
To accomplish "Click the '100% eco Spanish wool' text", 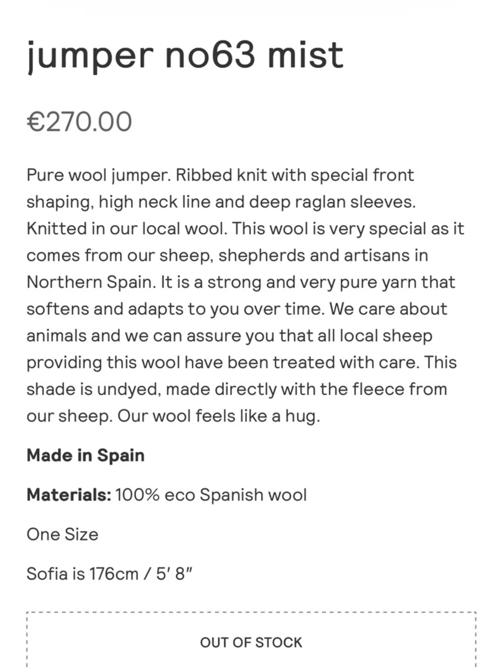I will (211, 495).
